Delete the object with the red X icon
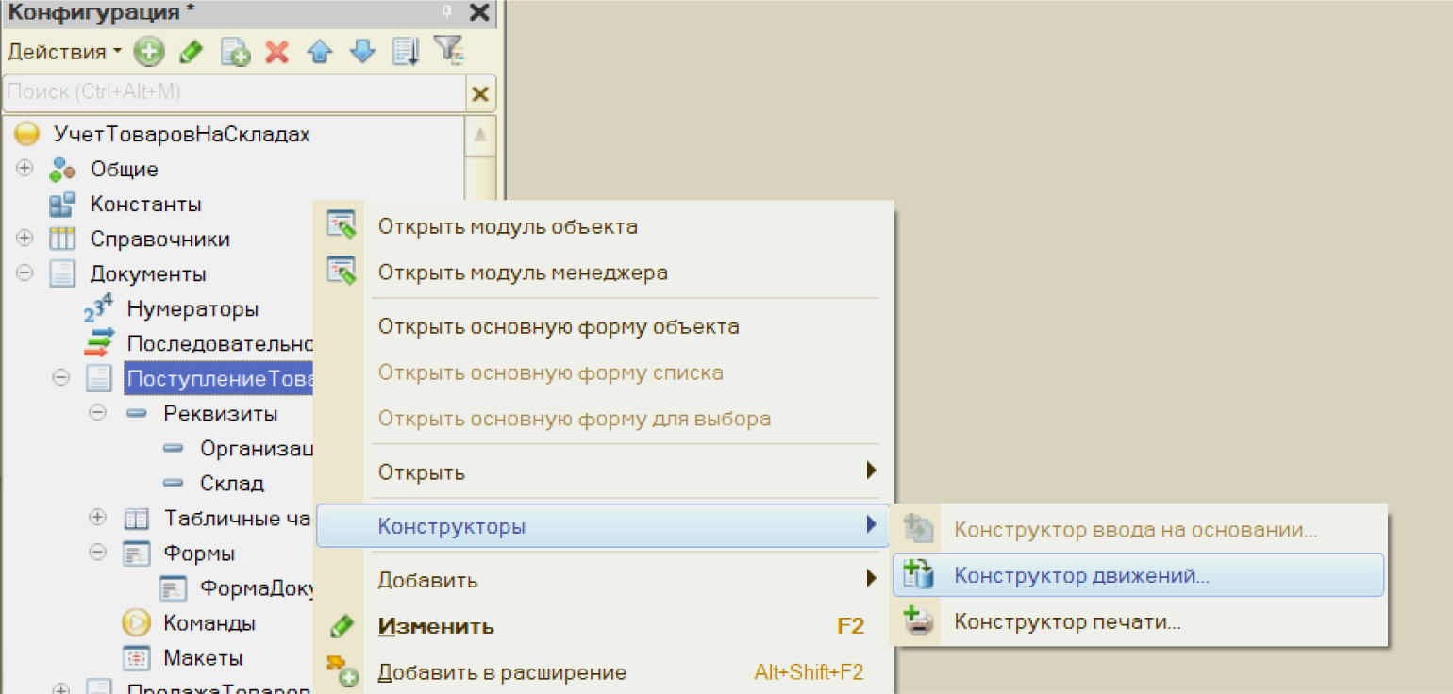The image size is (1453, 694). coord(276,52)
